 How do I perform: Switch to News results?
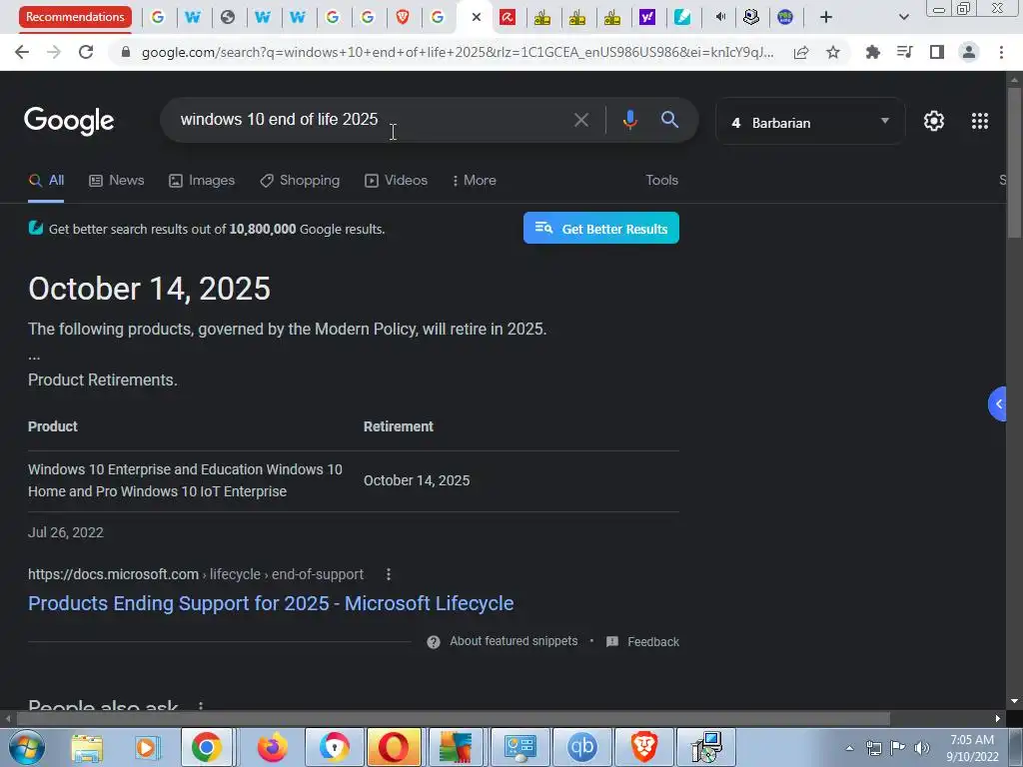click(117, 181)
